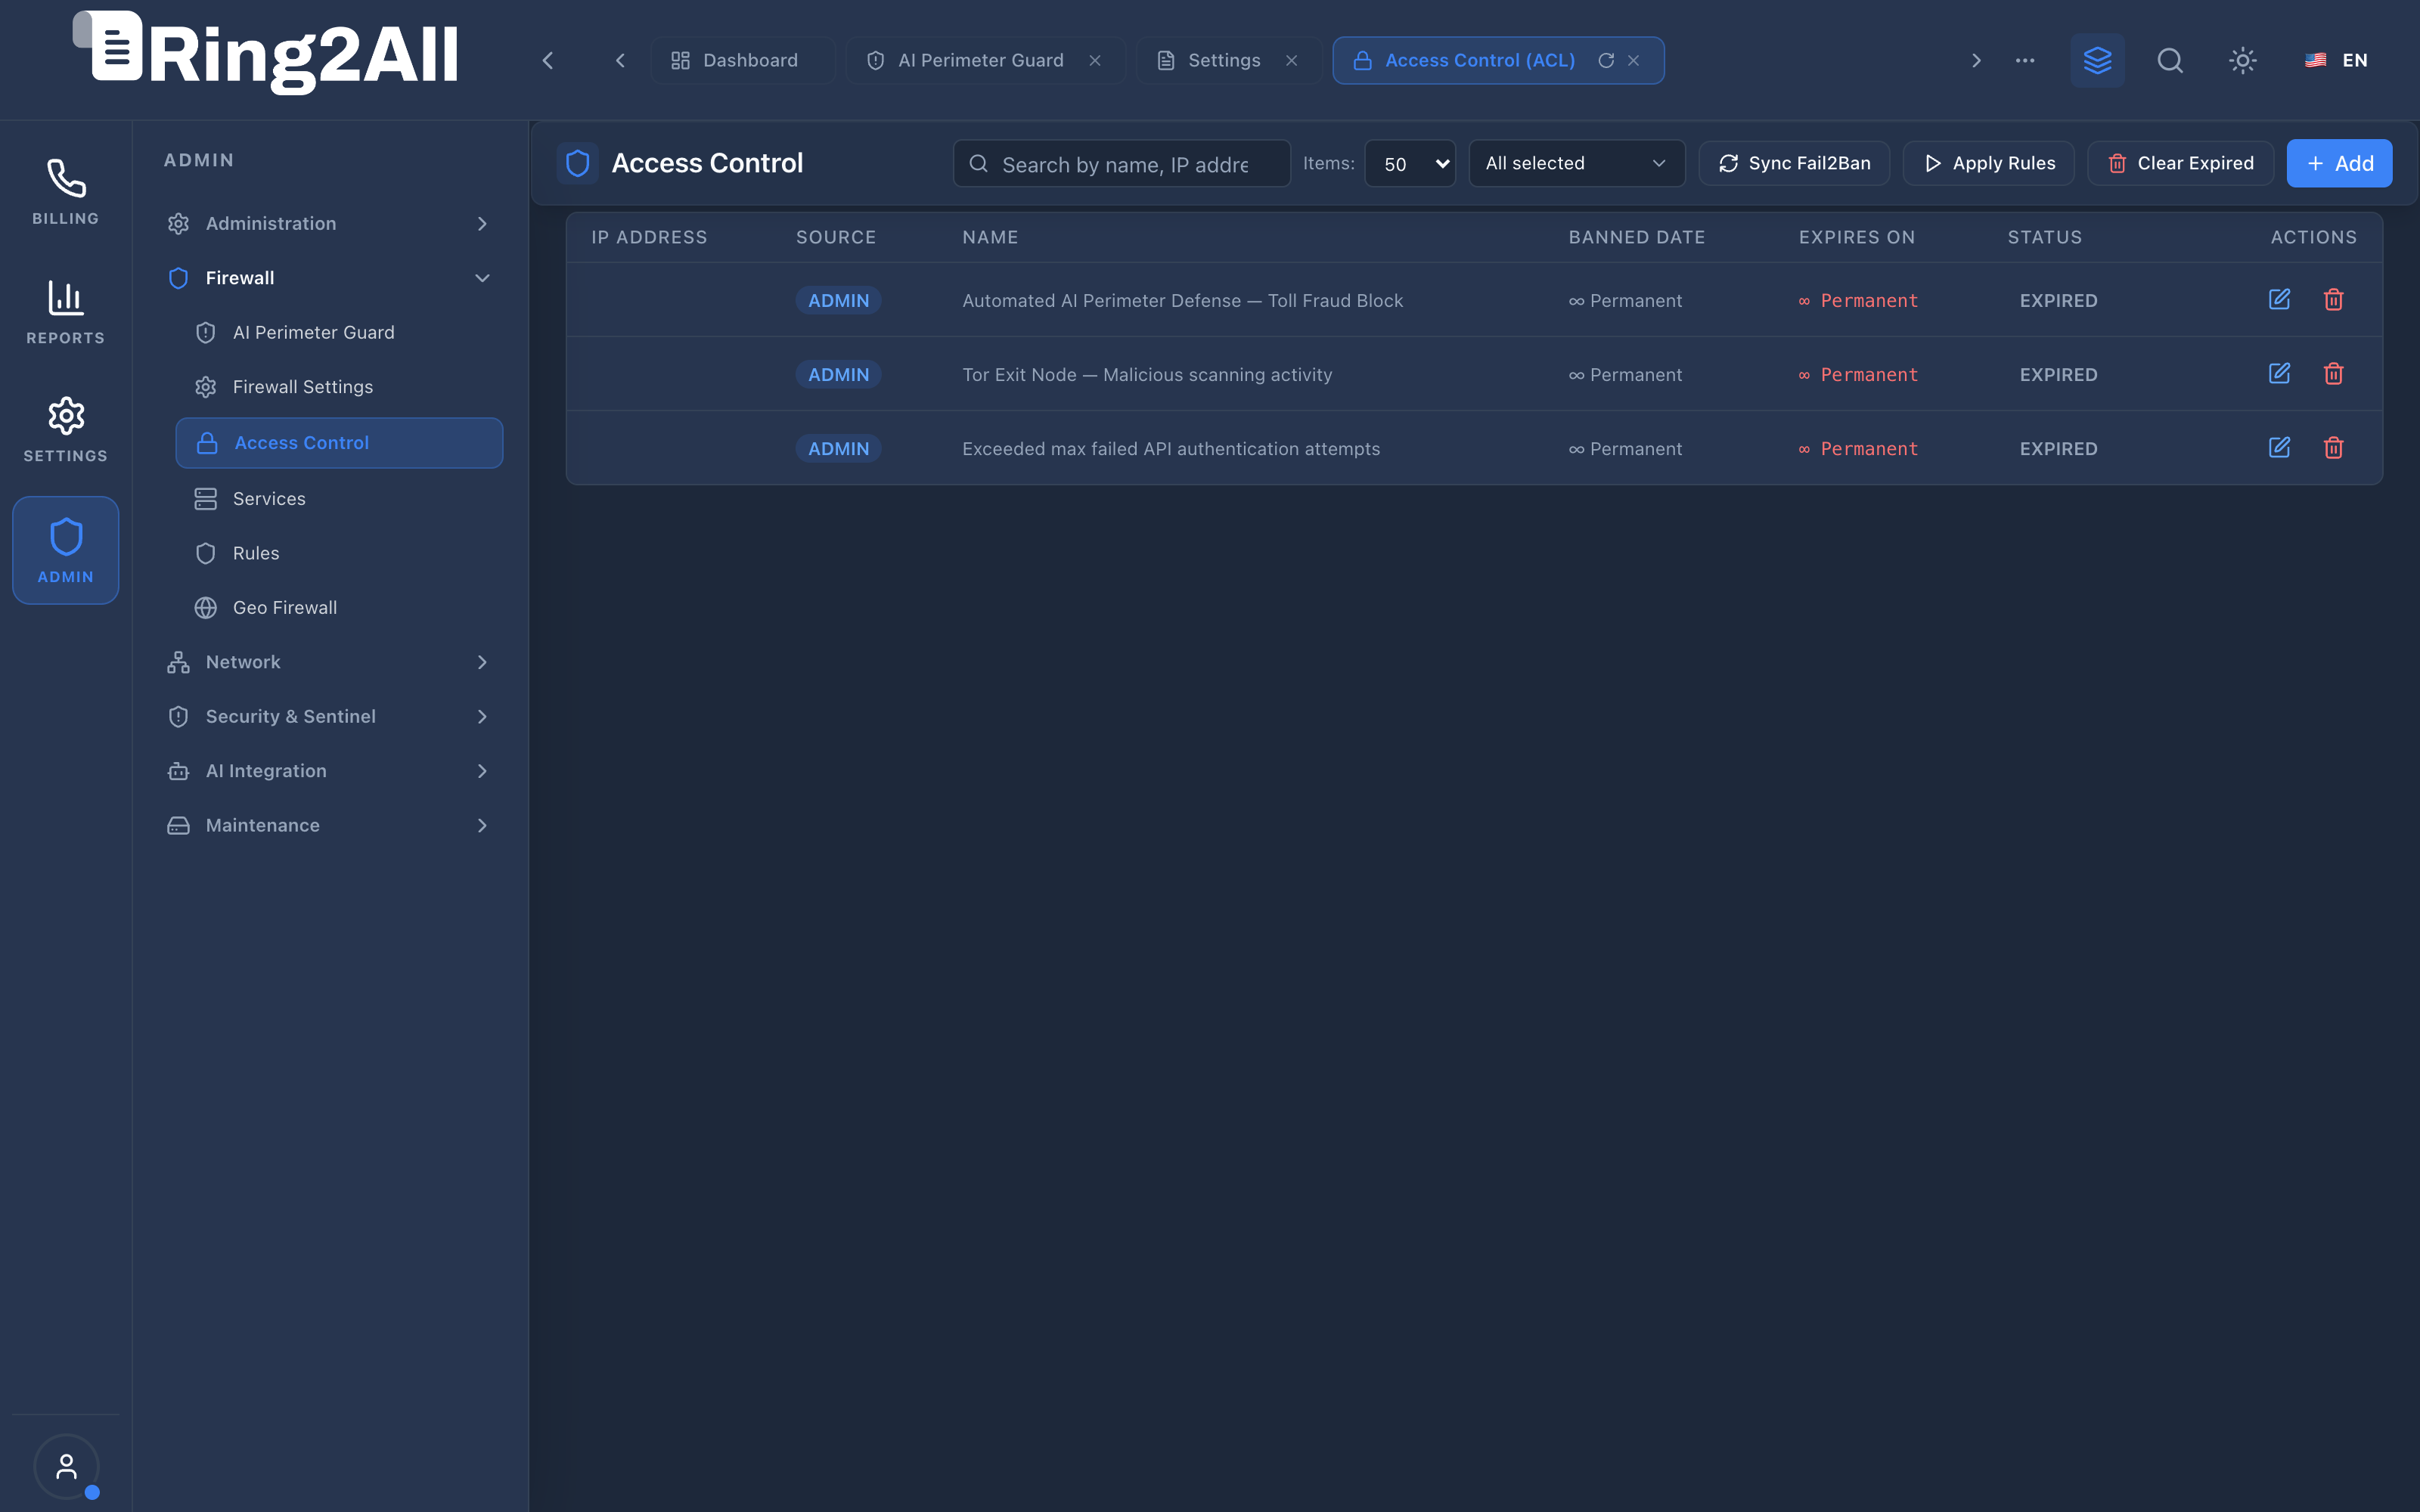The image size is (2420, 1512).
Task: Collapse the Firewall section
Action: point(330,278)
